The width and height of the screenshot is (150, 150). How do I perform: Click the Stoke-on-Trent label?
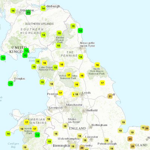tap(74, 121)
